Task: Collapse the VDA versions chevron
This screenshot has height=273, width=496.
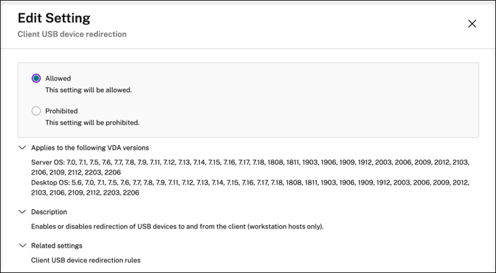Action: (x=23, y=148)
